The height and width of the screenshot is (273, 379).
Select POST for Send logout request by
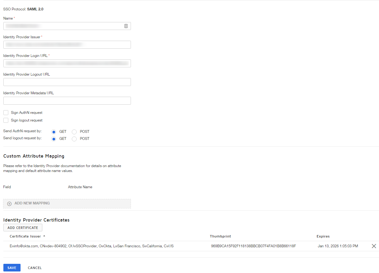[74, 139]
